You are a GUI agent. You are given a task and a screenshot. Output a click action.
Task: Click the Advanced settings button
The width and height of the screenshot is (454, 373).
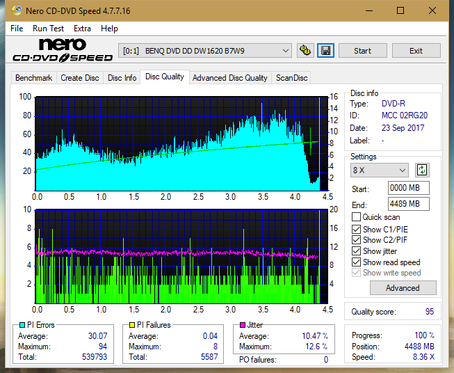pyautogui.click(x=403, y=288)
